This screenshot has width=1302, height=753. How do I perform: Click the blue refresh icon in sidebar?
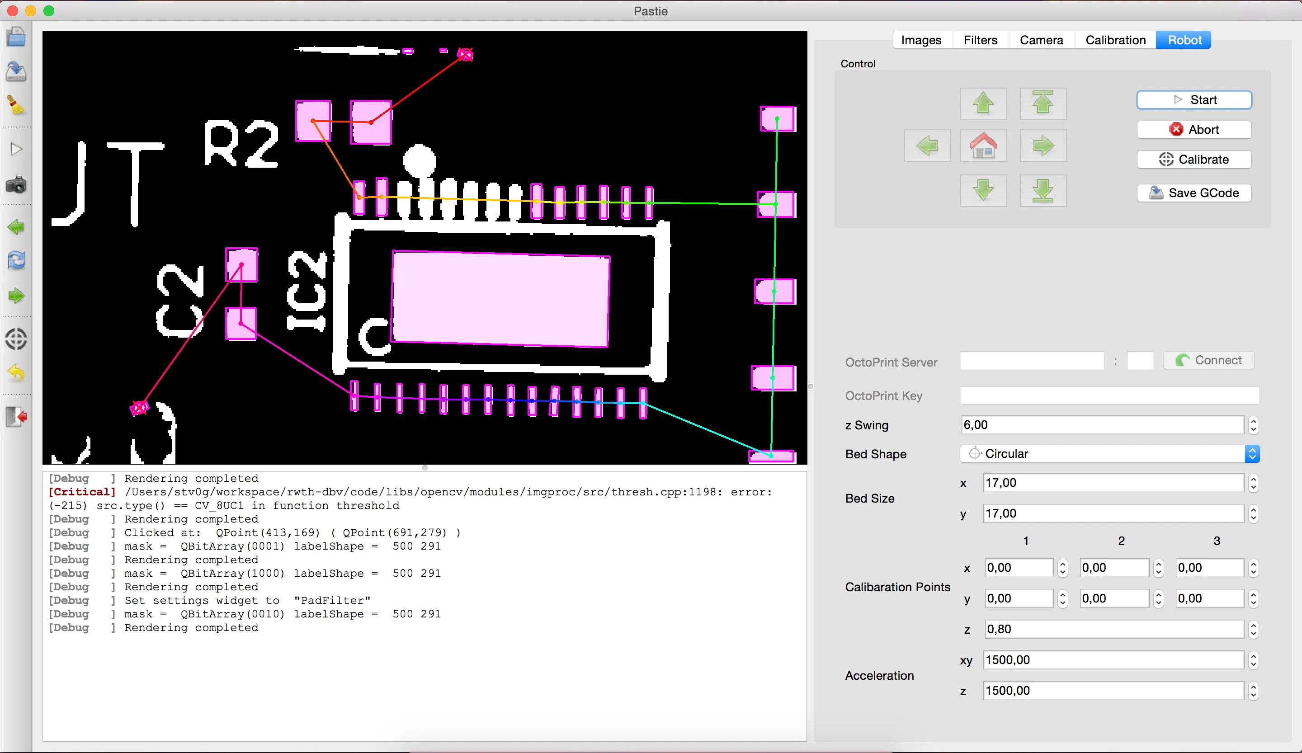(x=16, y=260)
